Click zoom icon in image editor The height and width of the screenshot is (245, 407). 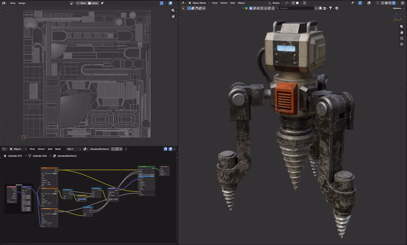pyautogui.click(x=173, y=10)
